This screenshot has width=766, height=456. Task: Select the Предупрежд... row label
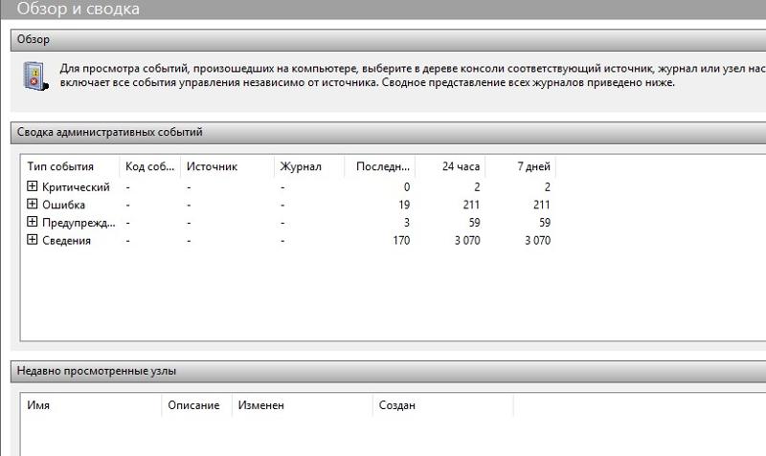[79, 223]
